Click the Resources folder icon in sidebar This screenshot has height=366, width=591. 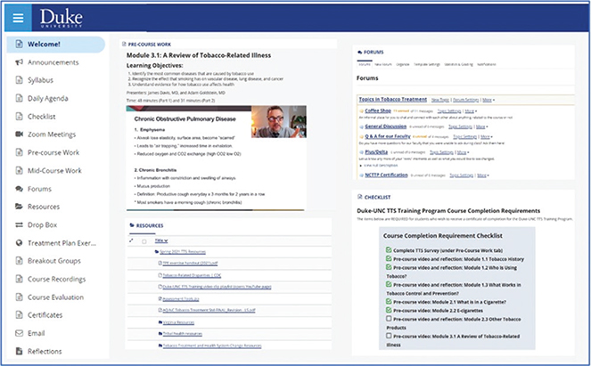tap(20, 207)
